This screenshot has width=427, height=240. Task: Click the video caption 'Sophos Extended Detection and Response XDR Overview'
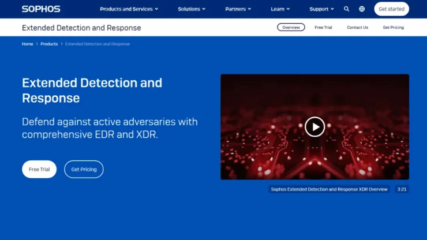pyautogui.click(x=329, y=189)
